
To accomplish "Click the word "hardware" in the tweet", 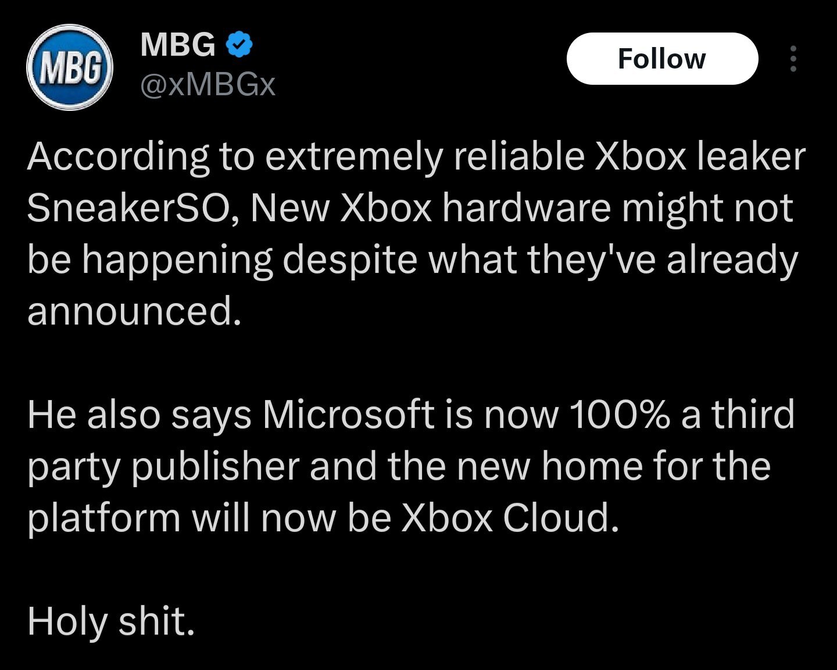I will (526, 208).
